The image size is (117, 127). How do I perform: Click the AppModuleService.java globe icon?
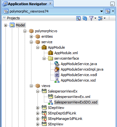click(57, 64)
